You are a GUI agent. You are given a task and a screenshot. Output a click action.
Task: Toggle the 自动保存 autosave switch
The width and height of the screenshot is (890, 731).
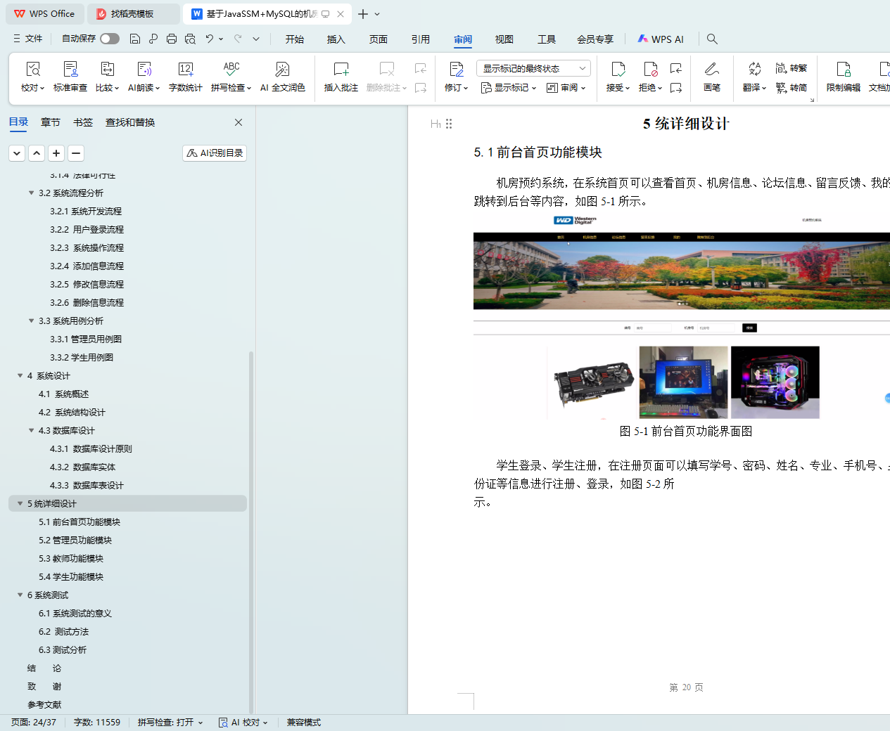[109, 39]
